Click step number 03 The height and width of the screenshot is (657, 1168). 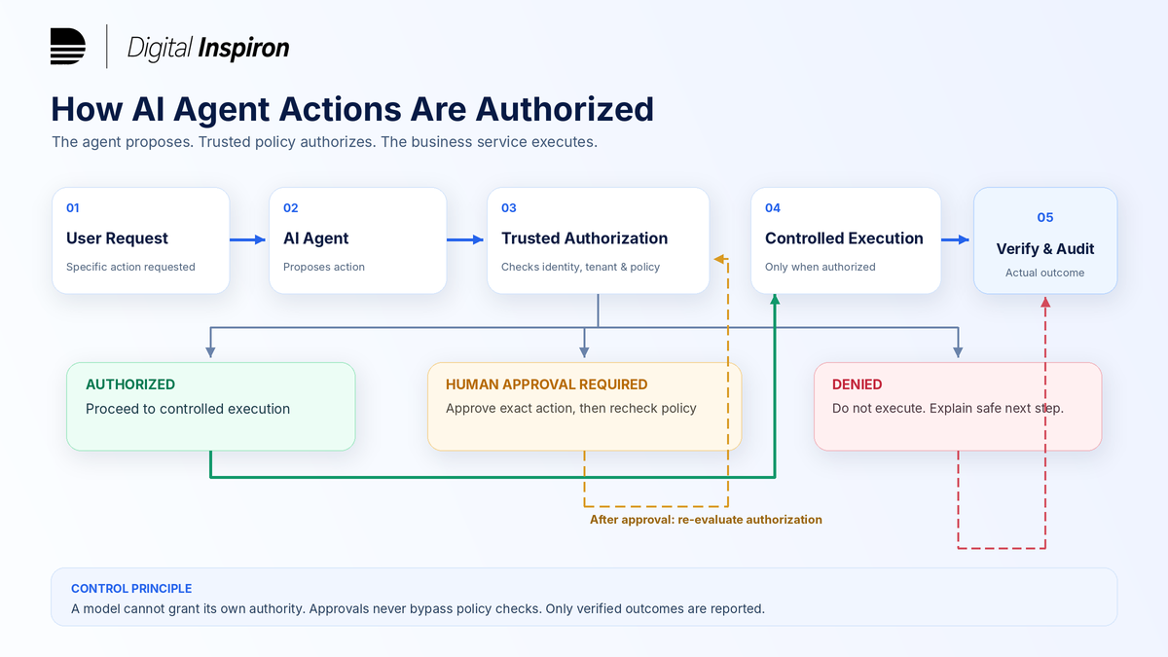[509, 208]
